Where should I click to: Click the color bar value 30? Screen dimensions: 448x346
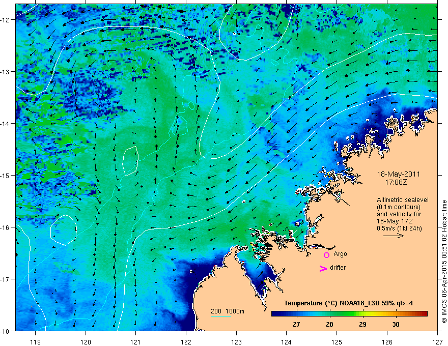(396, 324)
